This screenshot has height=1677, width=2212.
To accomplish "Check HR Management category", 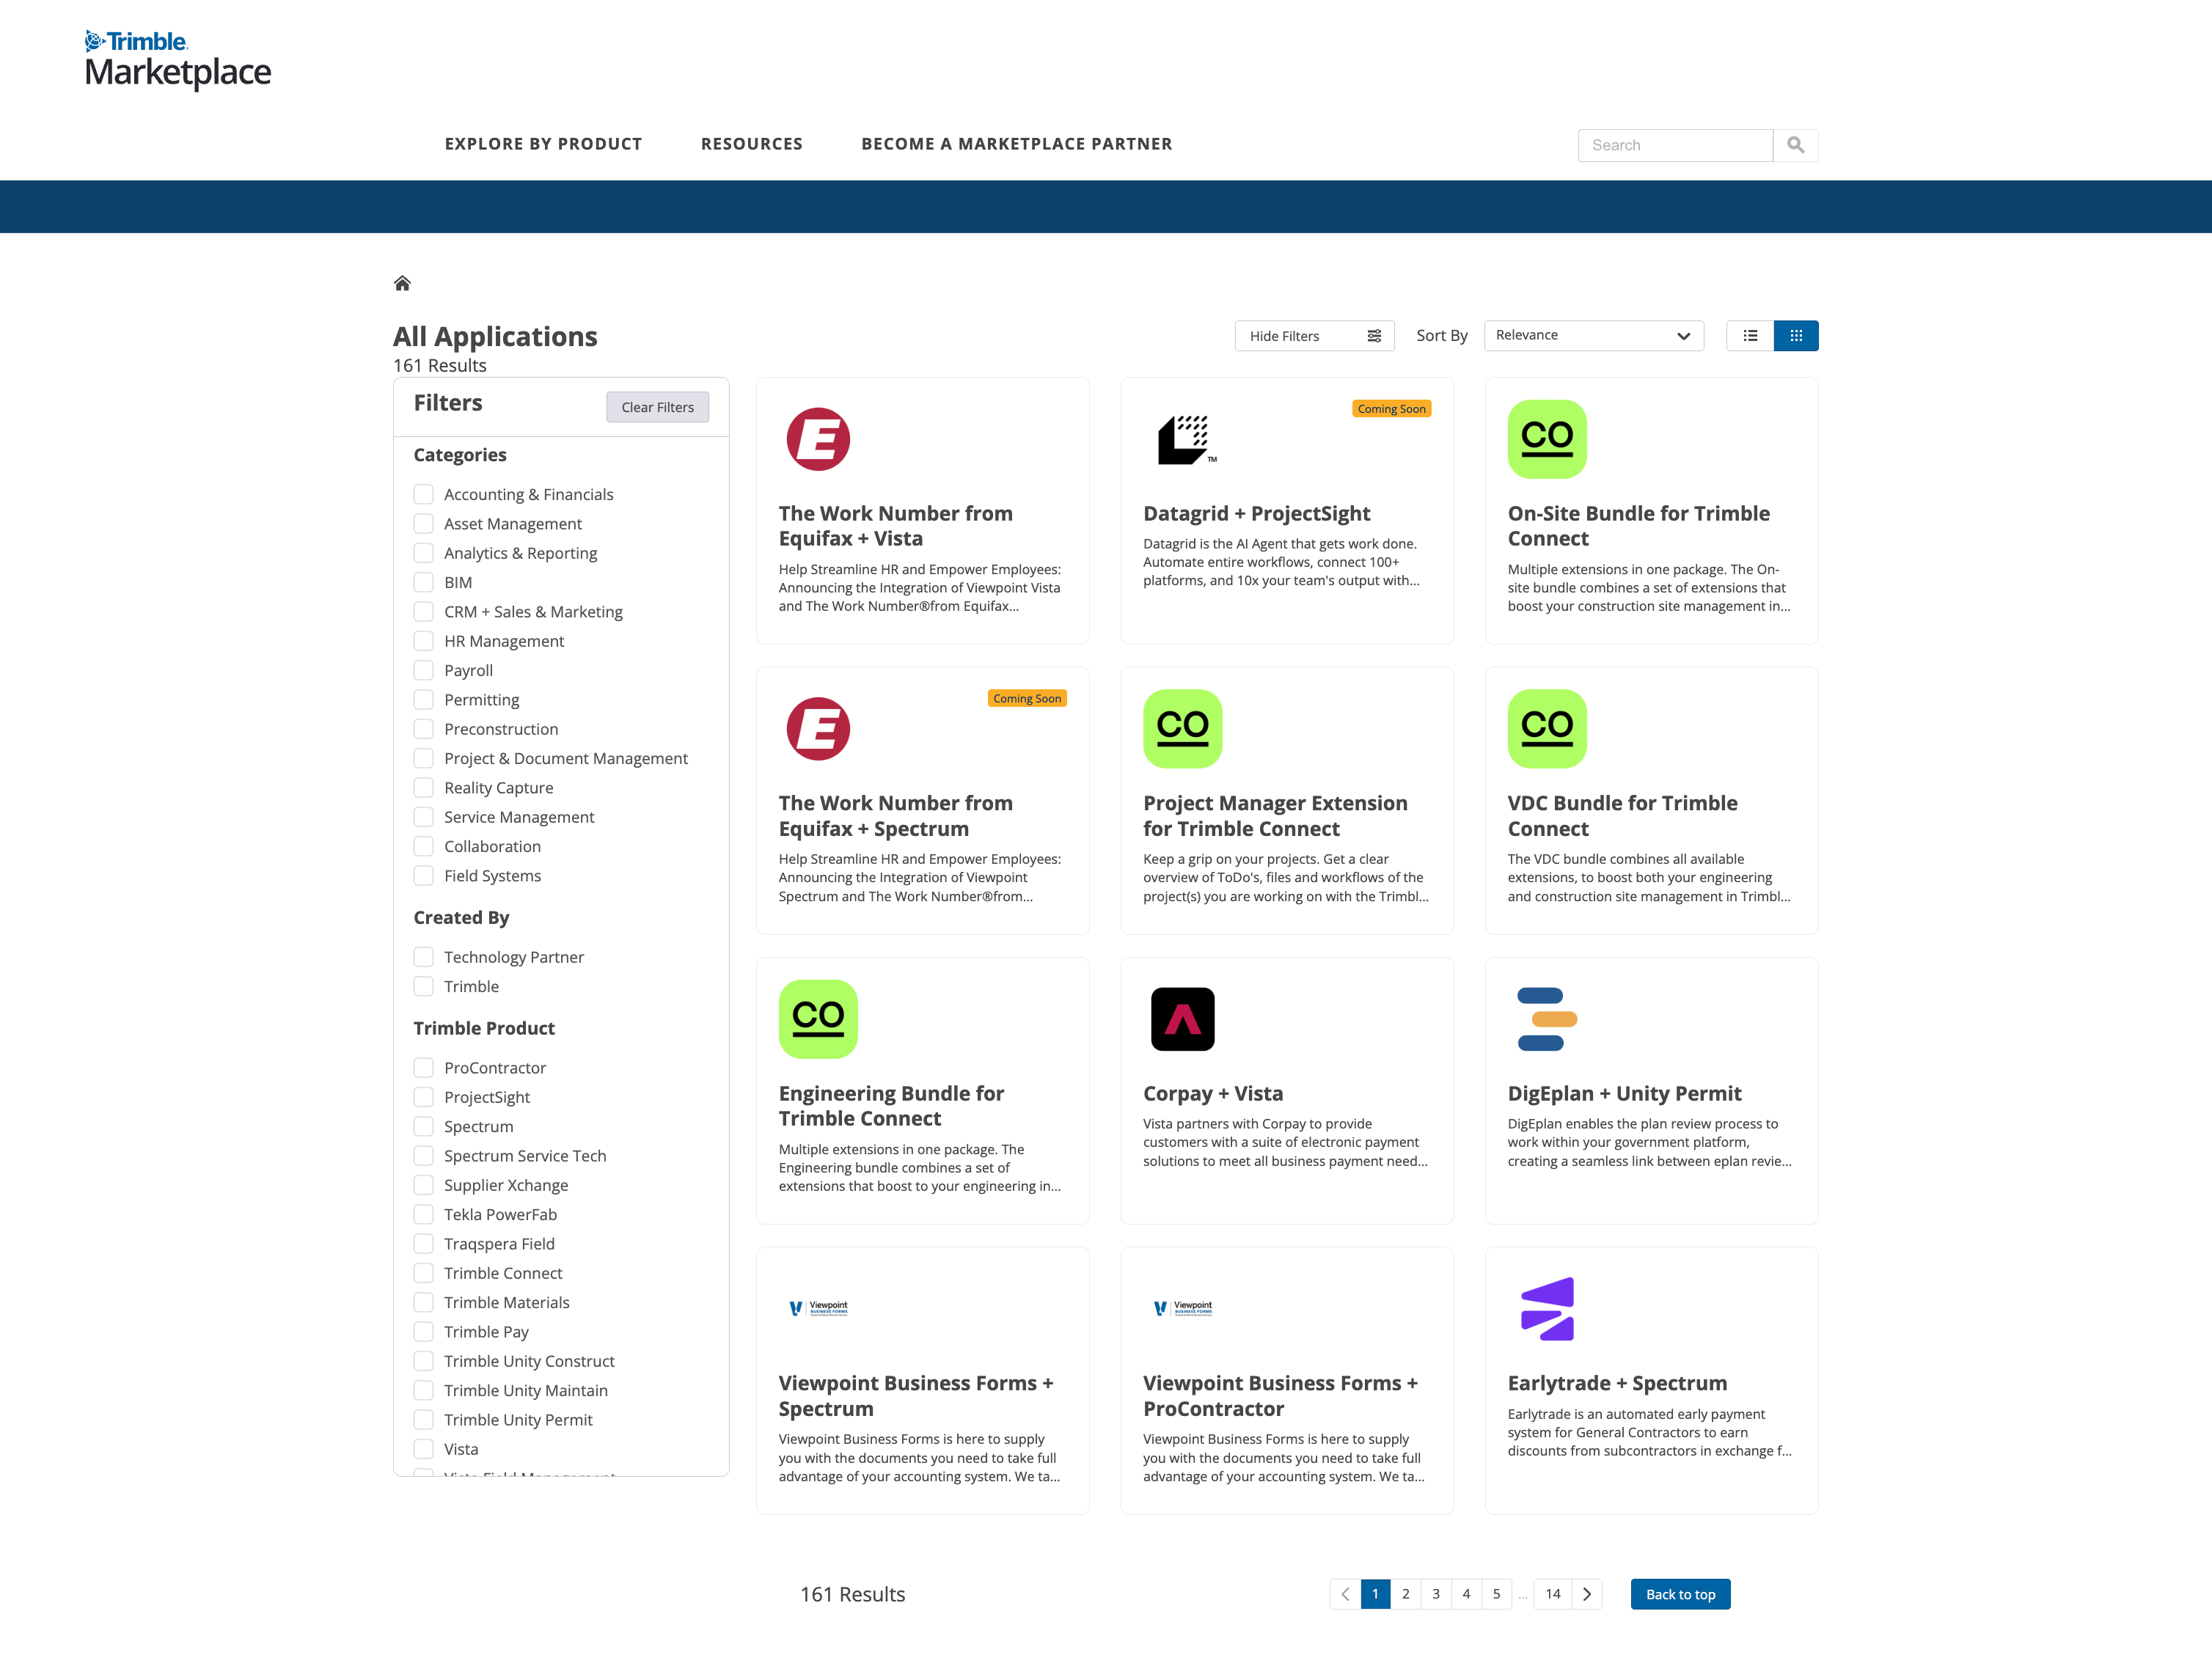I will (424, 641).
